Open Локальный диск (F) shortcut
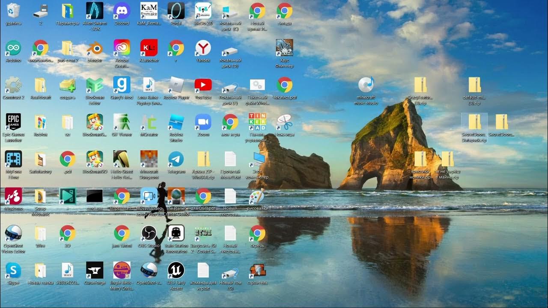This screenshot has width=548, height=308. 230,87
